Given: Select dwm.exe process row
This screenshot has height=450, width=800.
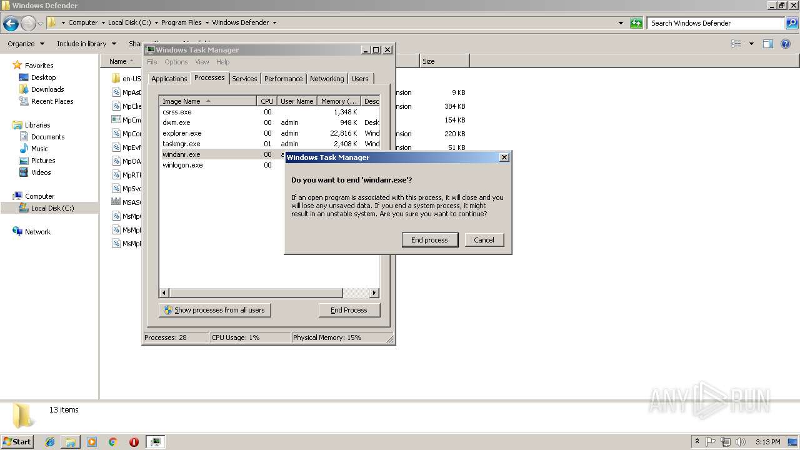Looking at the screenshot, I should [269, 122].
